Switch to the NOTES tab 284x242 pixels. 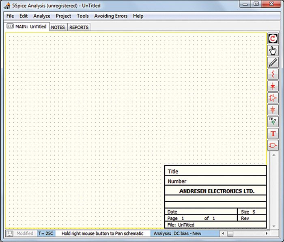(x=58, y=28)
